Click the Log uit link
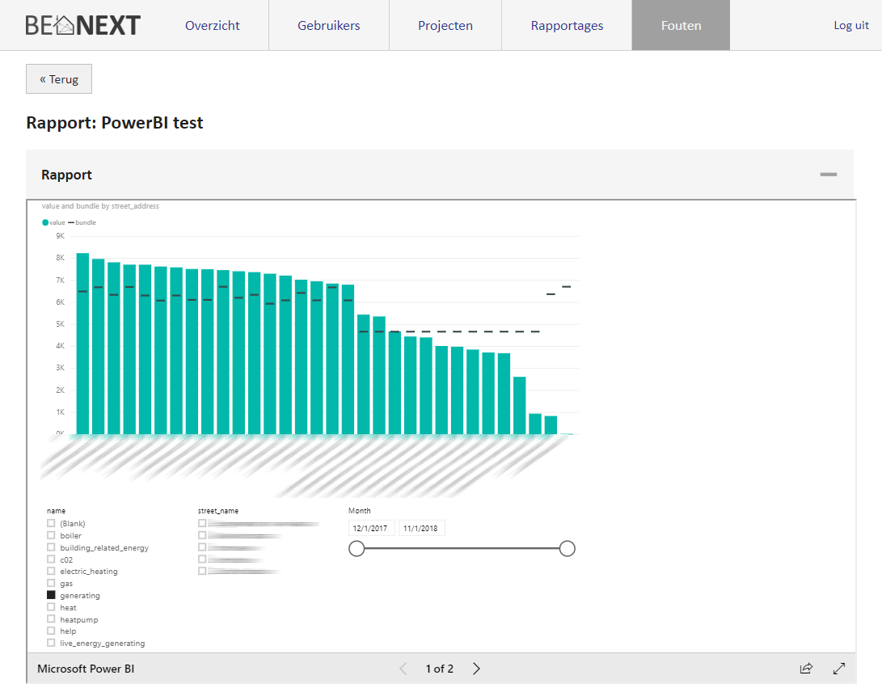The height and width of the screenshot is (688, 882). click(851, 25)
